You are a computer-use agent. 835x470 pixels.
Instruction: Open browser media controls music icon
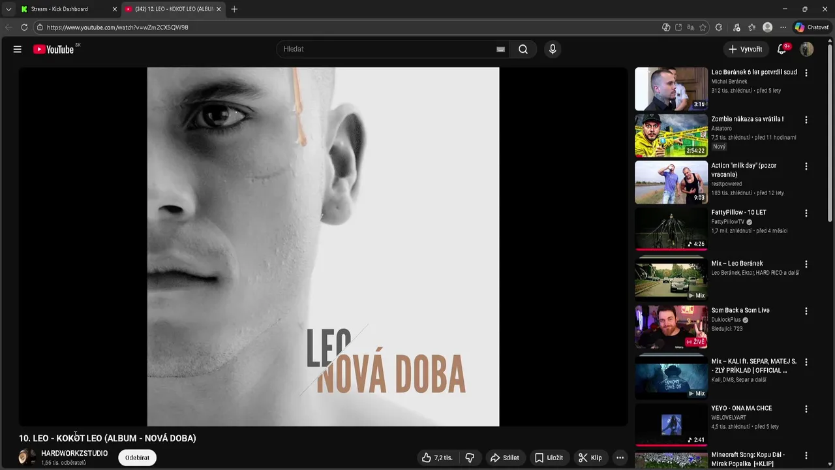pos(736,27)
